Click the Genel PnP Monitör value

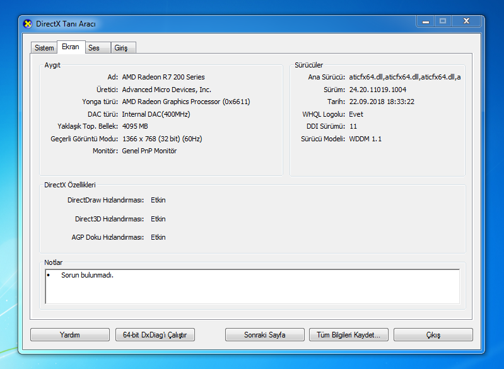pos(149,151)
